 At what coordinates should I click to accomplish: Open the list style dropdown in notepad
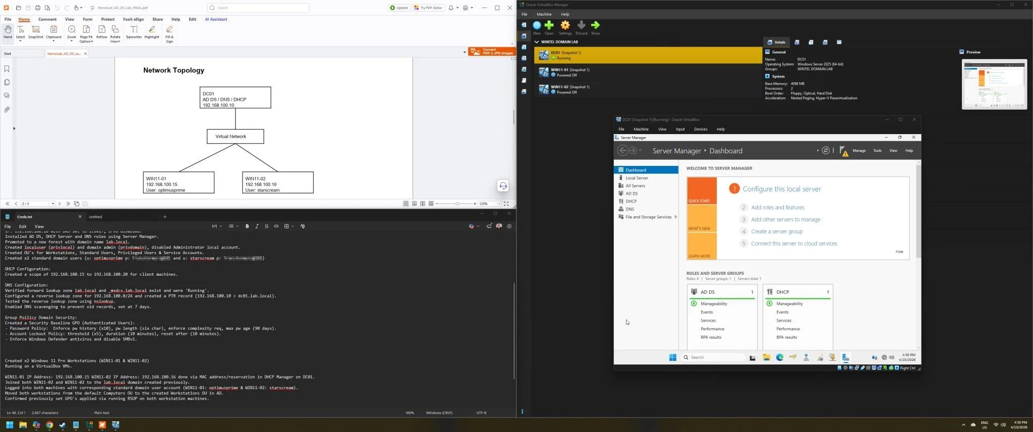(233, 226)
